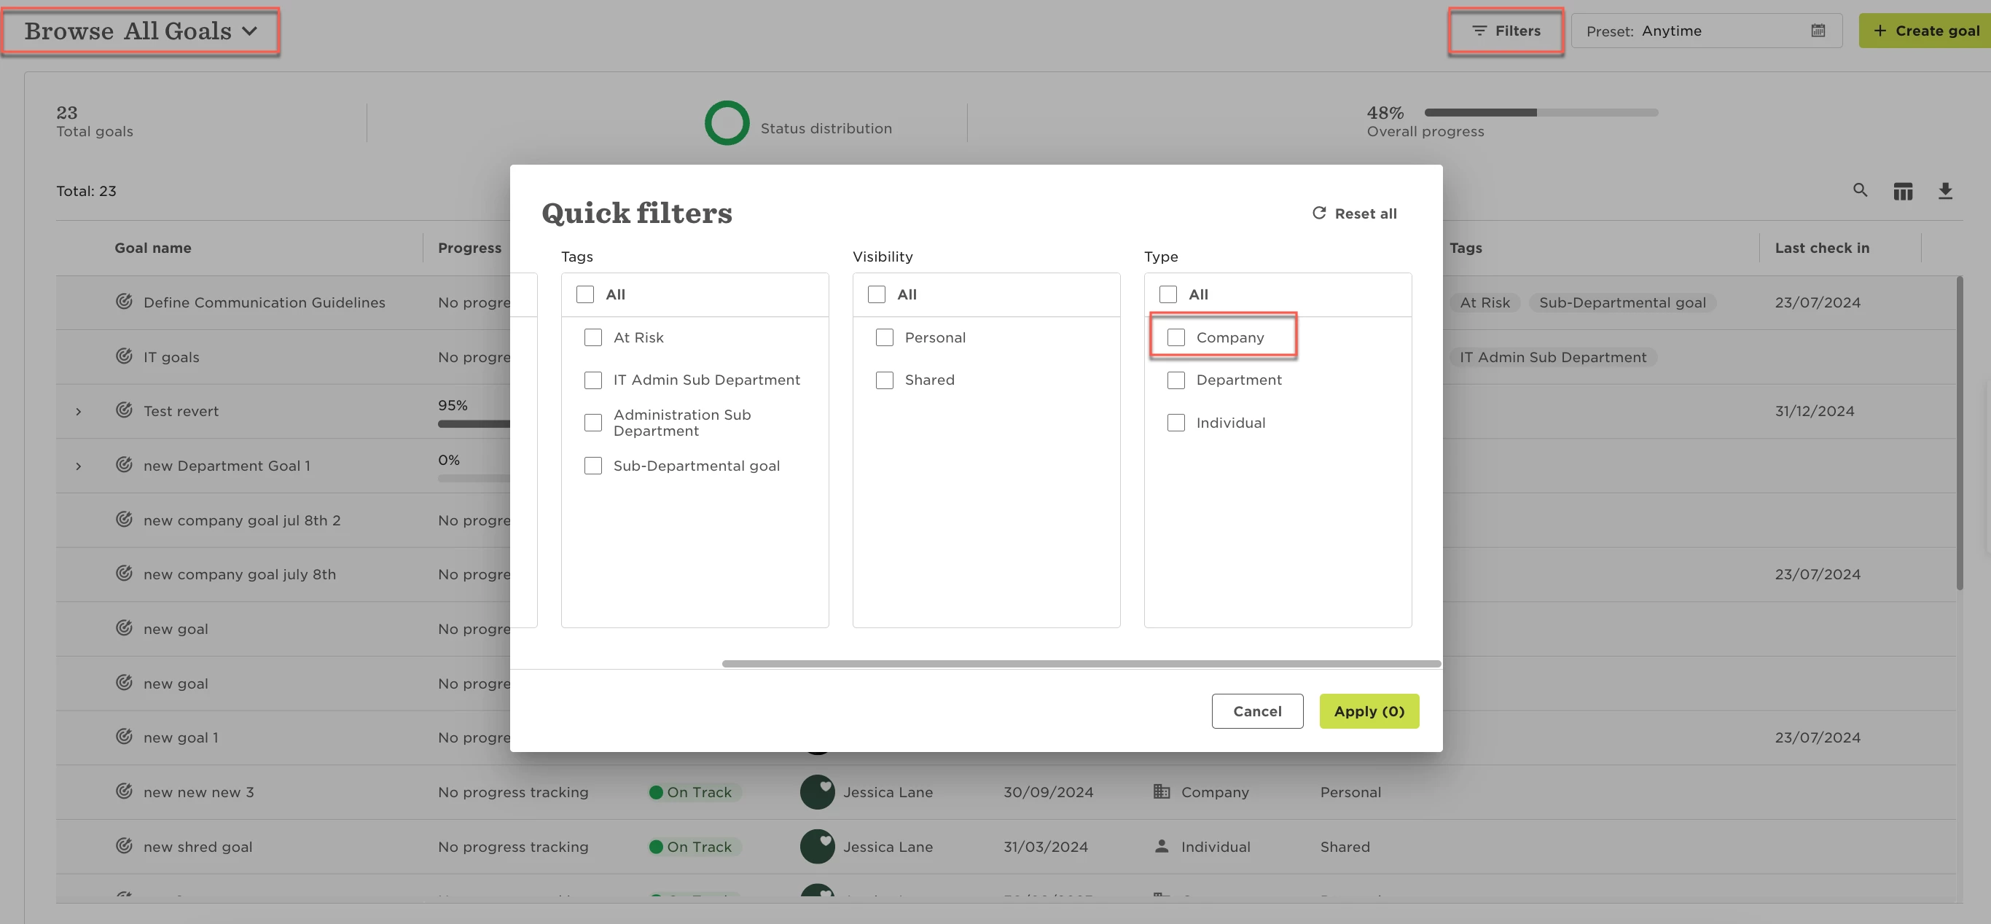Click the Status distribution ring chart

point(727,123)
